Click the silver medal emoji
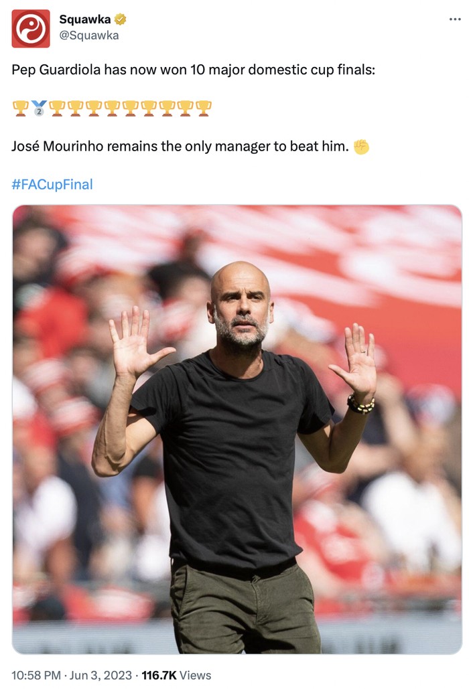The width and height of the screenshot is (469, 689). pos(39,108)
